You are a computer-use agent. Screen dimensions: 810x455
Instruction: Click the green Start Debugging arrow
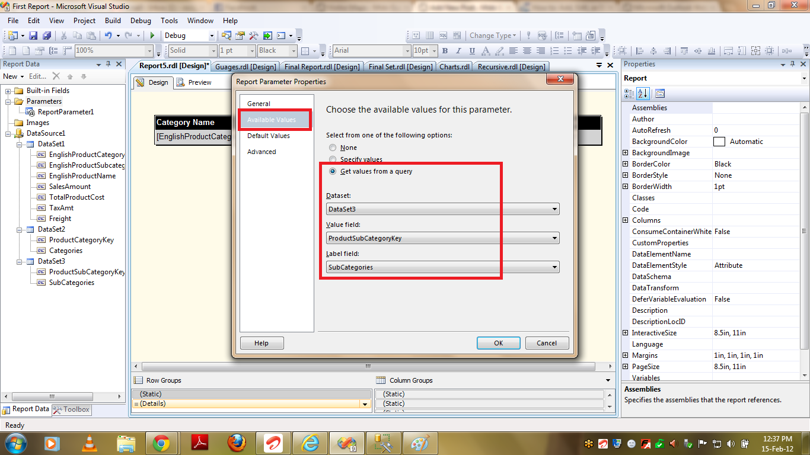point(152,36)
